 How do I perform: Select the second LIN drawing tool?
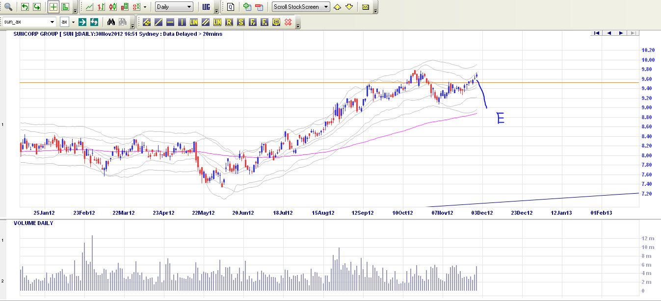point(217,22)
